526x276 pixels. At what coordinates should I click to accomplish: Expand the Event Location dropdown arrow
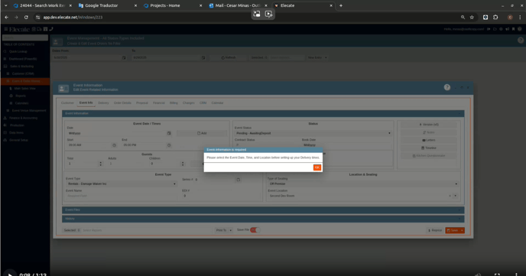click(x=455, y=196)
